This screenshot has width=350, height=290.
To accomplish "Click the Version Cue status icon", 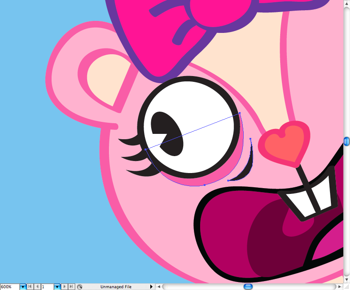I will (79, 287).
